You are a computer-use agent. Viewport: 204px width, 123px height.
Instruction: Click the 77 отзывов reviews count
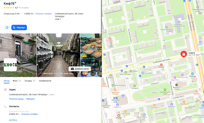(24, 8)
